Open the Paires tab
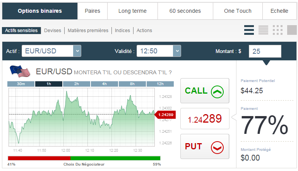298x171 pixels. (92, 11)
